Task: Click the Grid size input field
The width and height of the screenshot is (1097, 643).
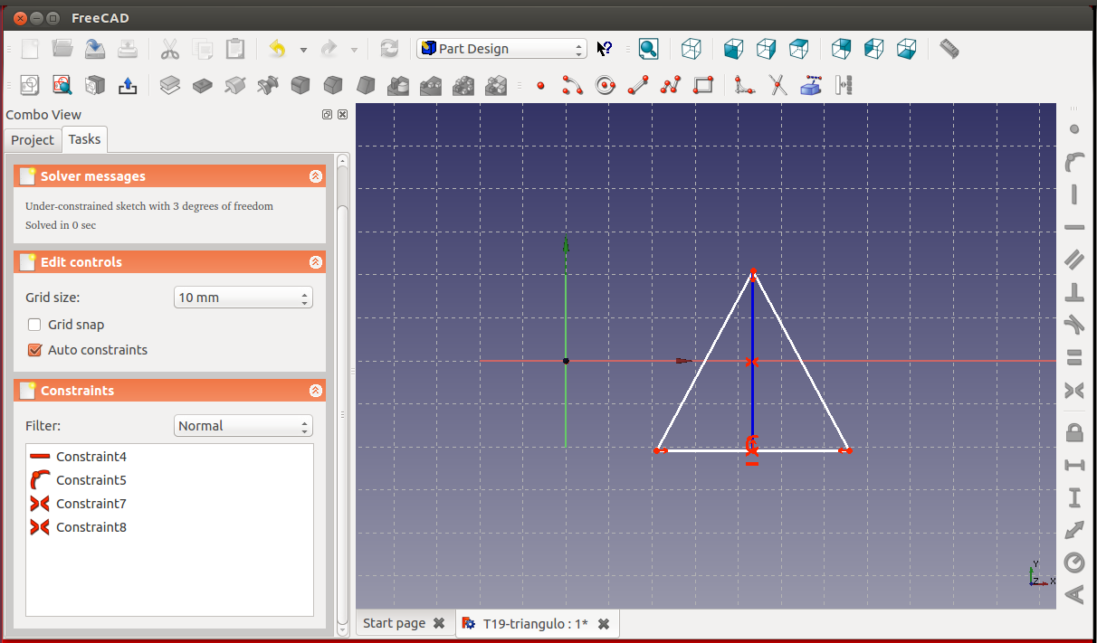Action: tap(235, 298)
